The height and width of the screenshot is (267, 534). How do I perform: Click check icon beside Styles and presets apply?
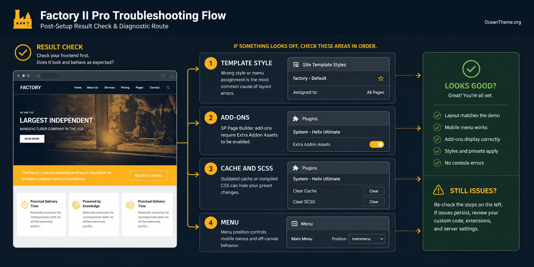[x=437, y=151]
